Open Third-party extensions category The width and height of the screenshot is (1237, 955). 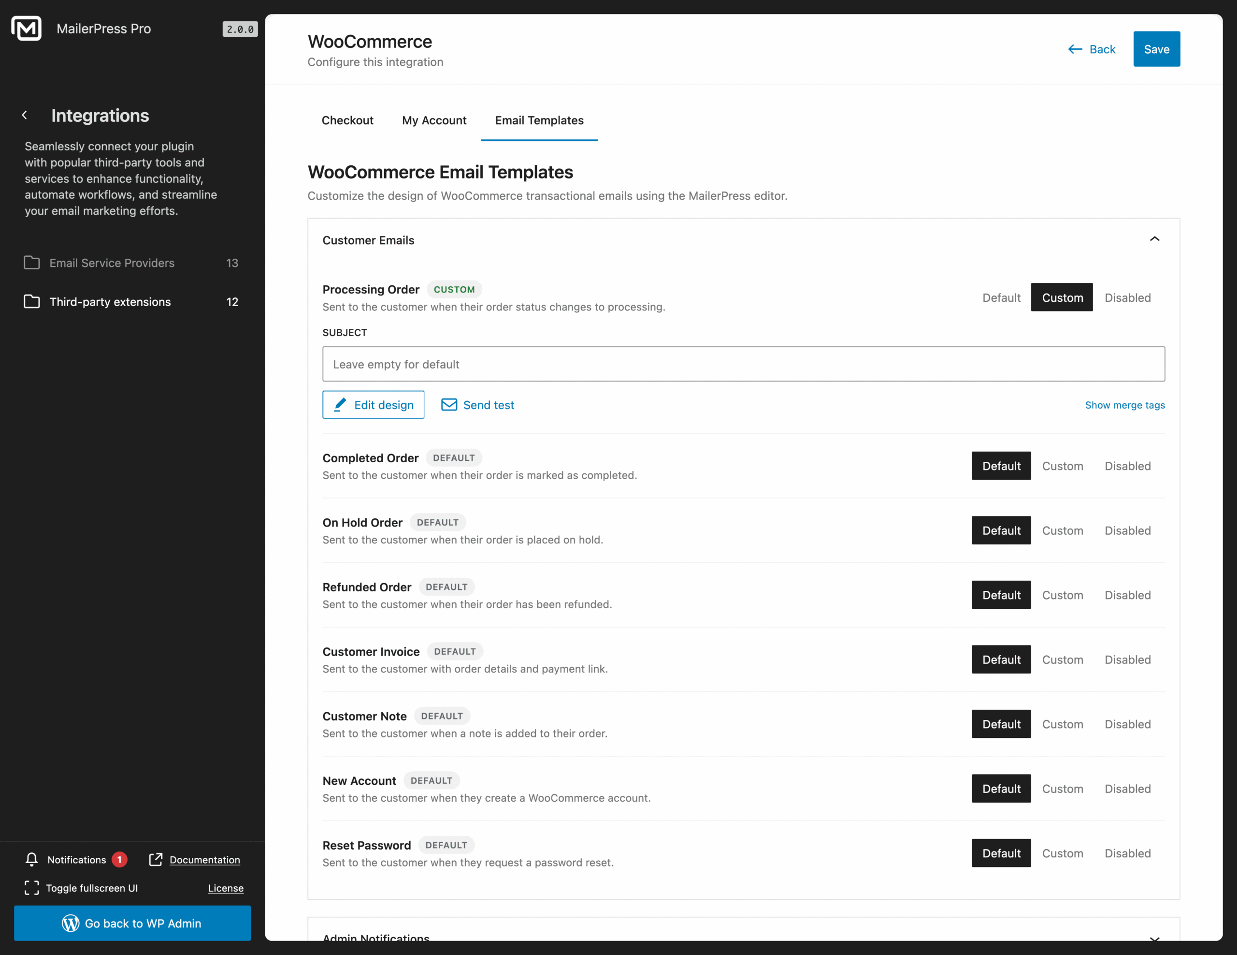[131, 302]
